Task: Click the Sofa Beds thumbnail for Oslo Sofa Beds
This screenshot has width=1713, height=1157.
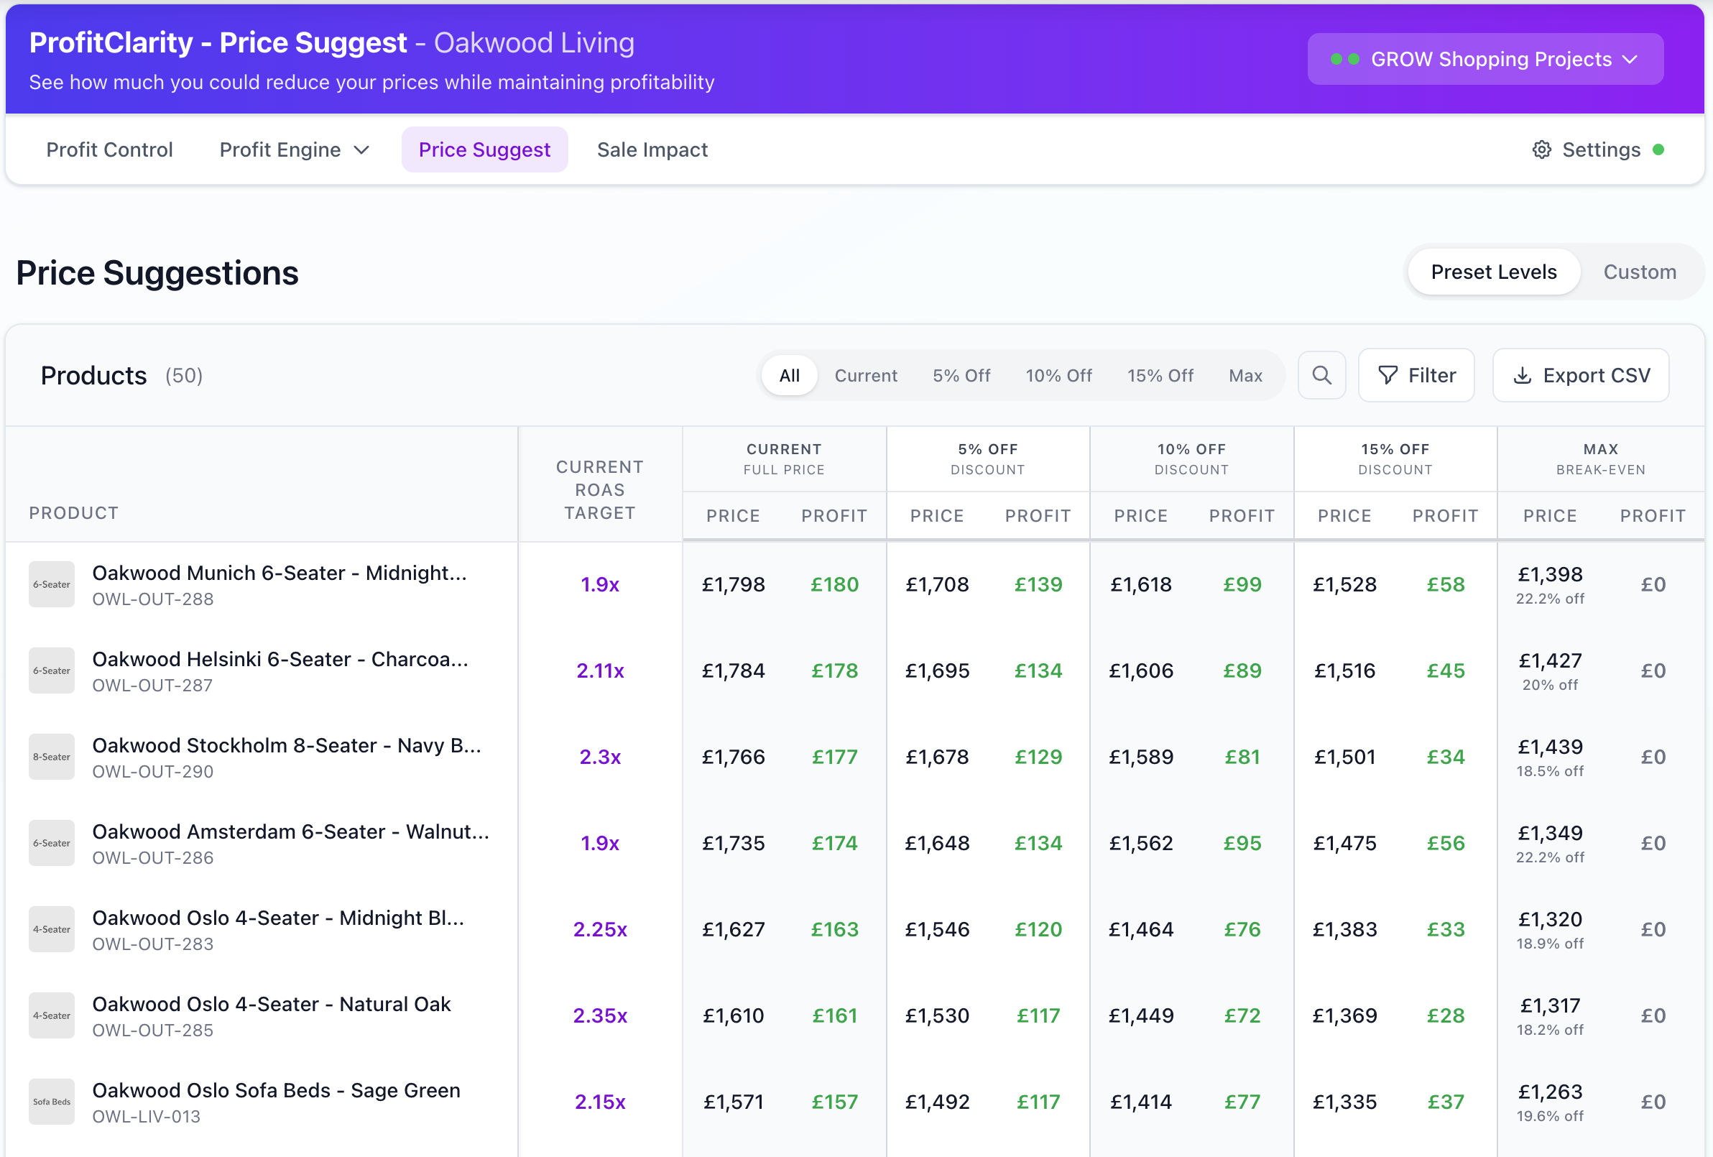Action: coord(52,1101)
